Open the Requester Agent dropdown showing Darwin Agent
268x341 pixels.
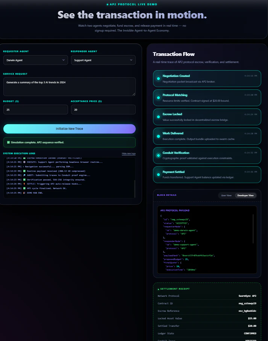pos(35,60)
